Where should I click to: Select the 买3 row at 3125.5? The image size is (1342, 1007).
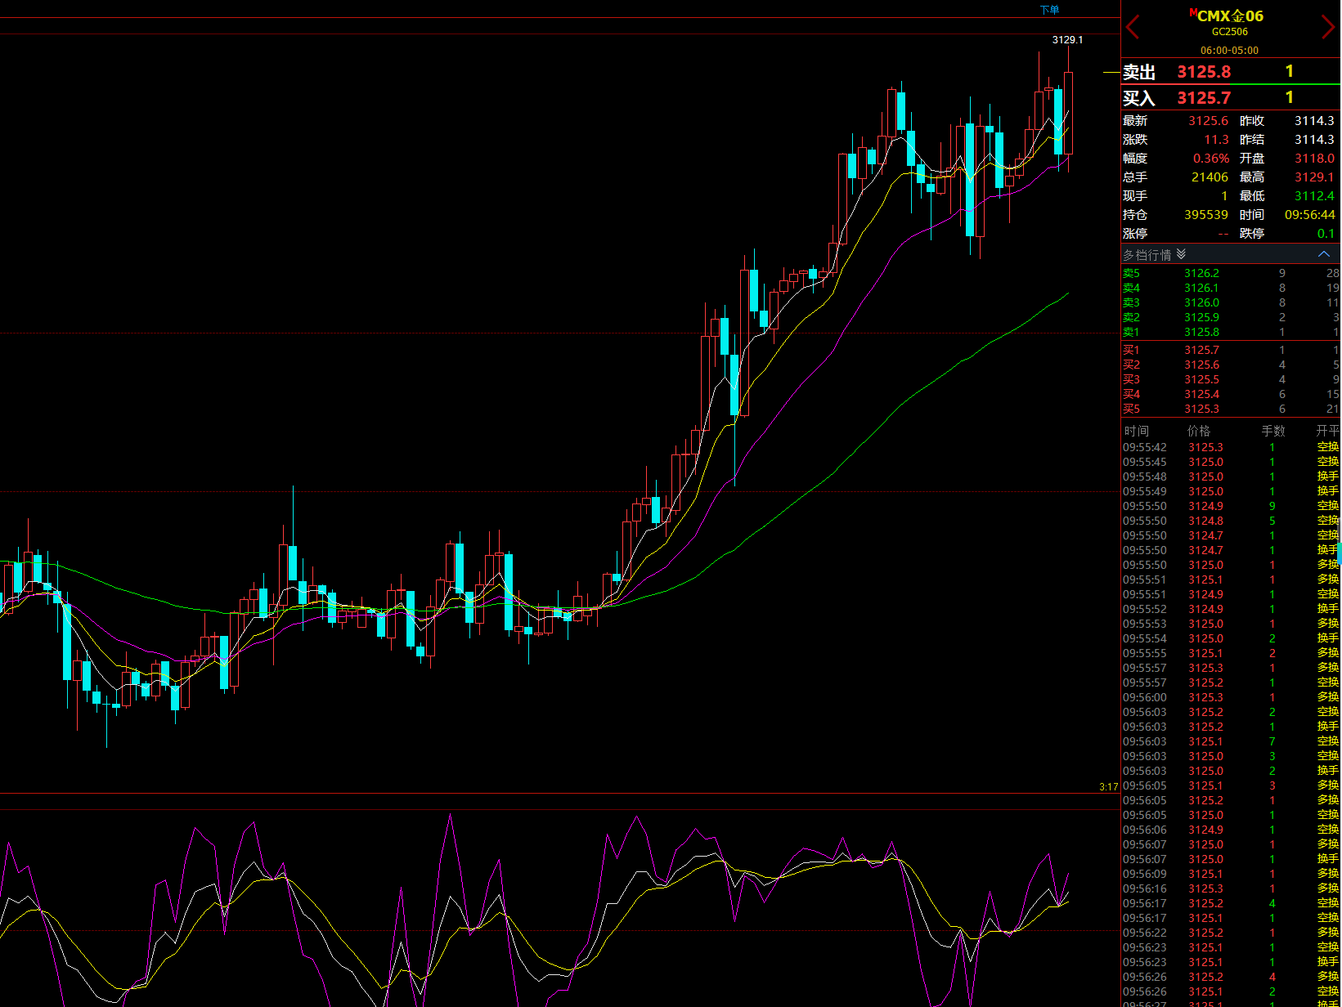[1231, 379]
